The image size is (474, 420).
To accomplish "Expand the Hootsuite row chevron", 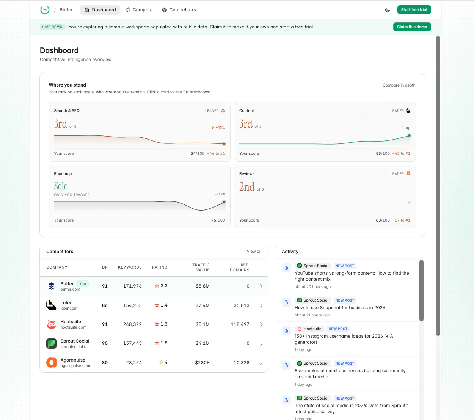I will point(261,324).
